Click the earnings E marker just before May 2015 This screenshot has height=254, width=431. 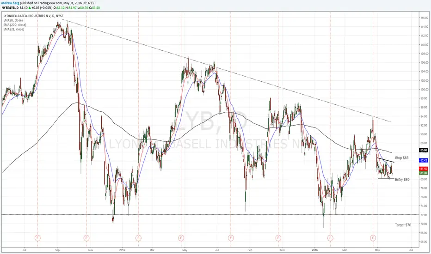181,238
